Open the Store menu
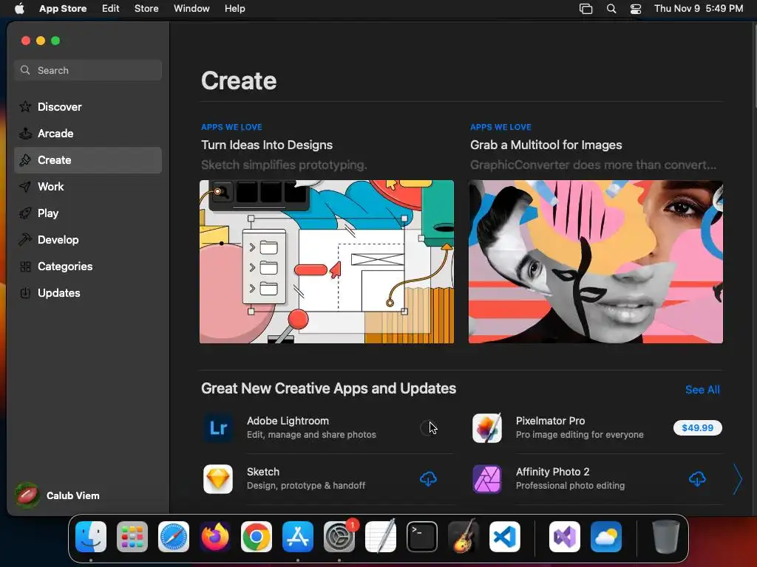Screen dimensions: 757x567 (x=146, y=9)
